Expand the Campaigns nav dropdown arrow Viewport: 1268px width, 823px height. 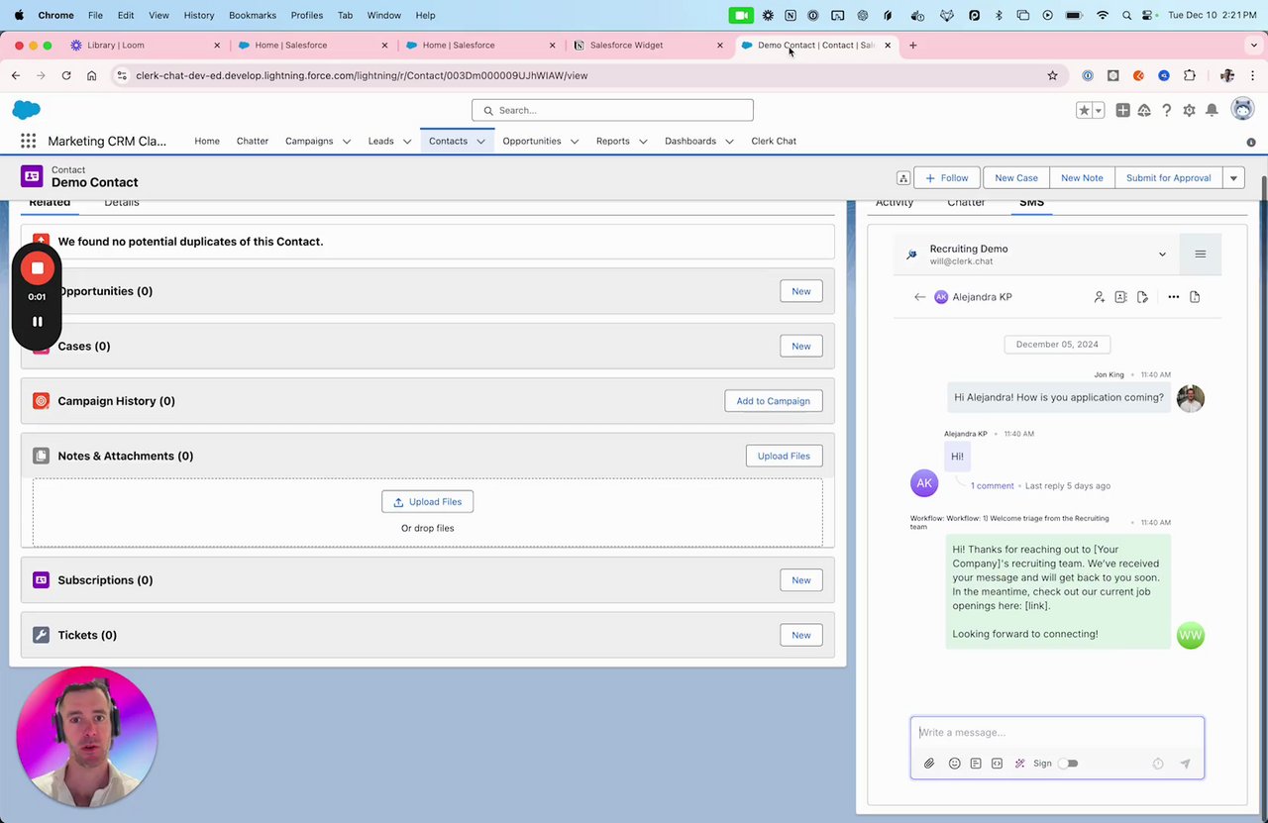tap(347, 142)
